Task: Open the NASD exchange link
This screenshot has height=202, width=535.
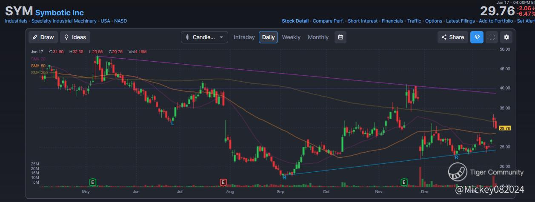Action: (120, 21)
